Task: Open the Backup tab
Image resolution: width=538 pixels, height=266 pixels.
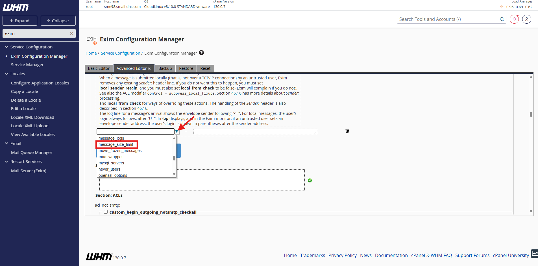Action: pos(165,68)
